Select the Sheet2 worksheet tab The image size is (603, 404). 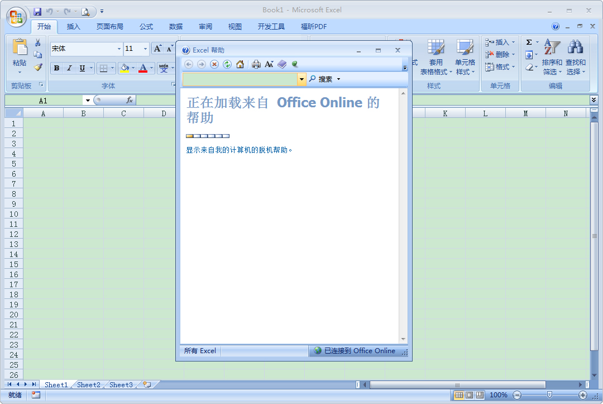point(88,384)
